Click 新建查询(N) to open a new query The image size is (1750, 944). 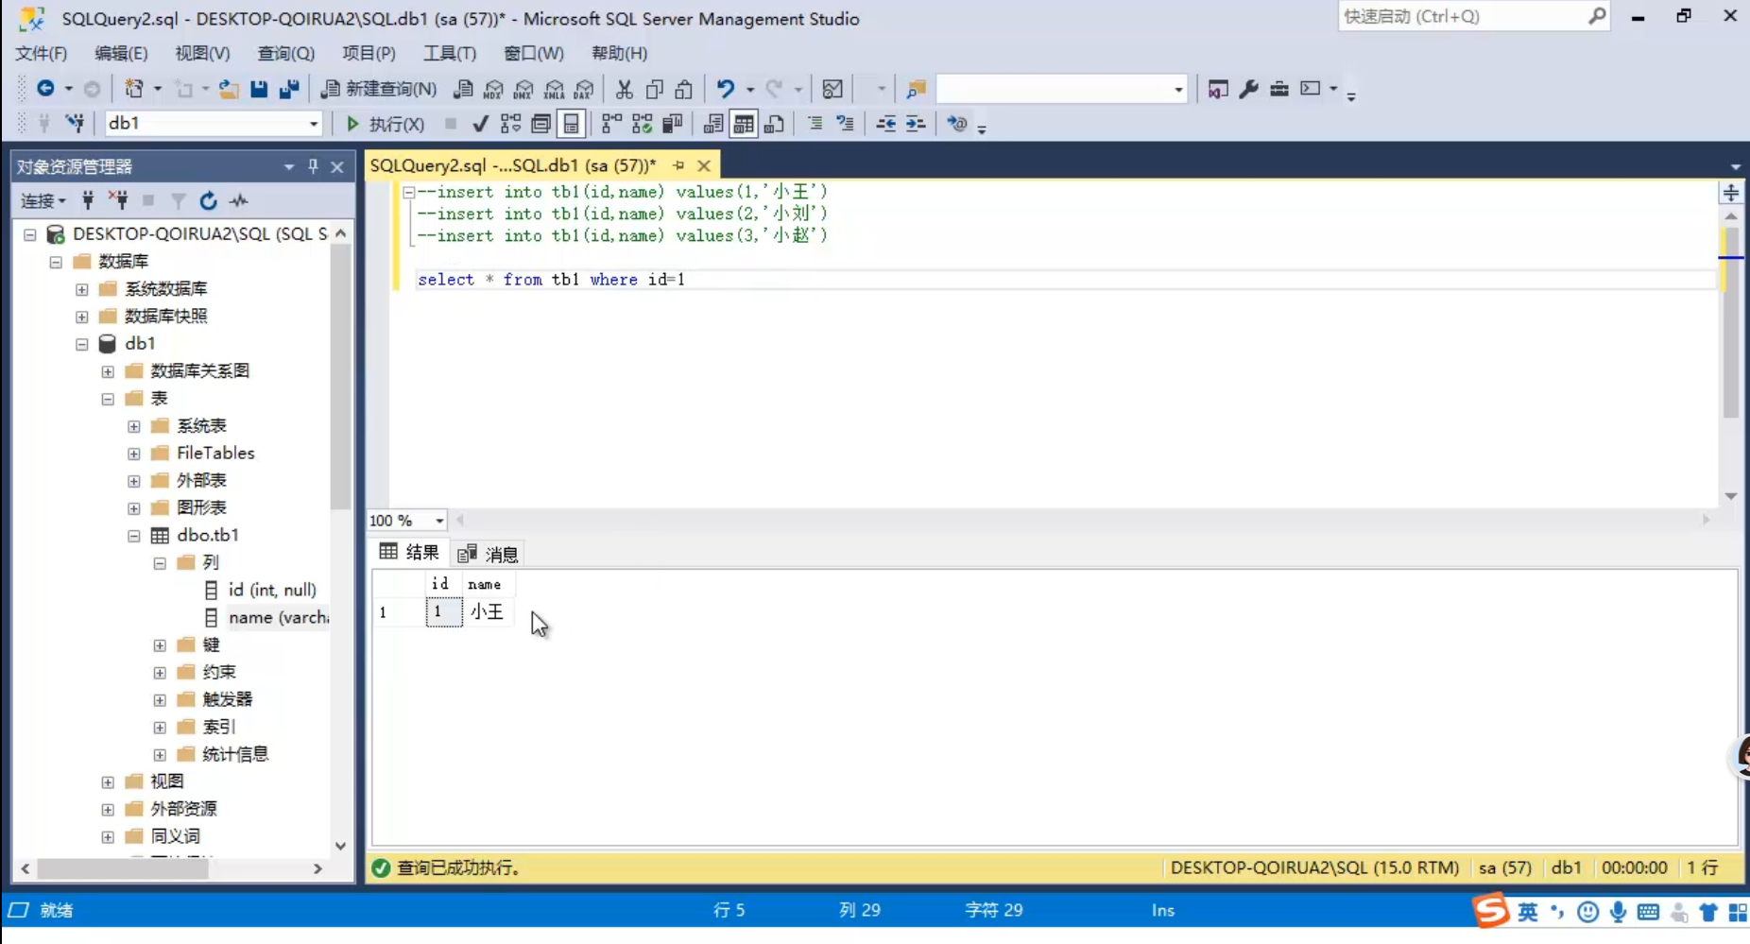(x=379, y=89)
